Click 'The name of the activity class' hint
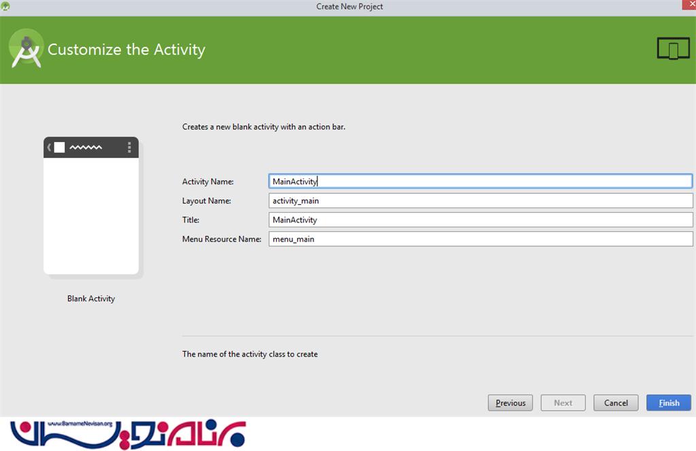696x451 pixels. 250,354
